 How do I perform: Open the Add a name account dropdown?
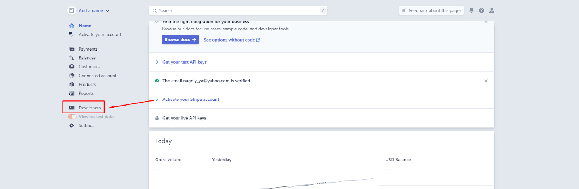pos(94,11)
